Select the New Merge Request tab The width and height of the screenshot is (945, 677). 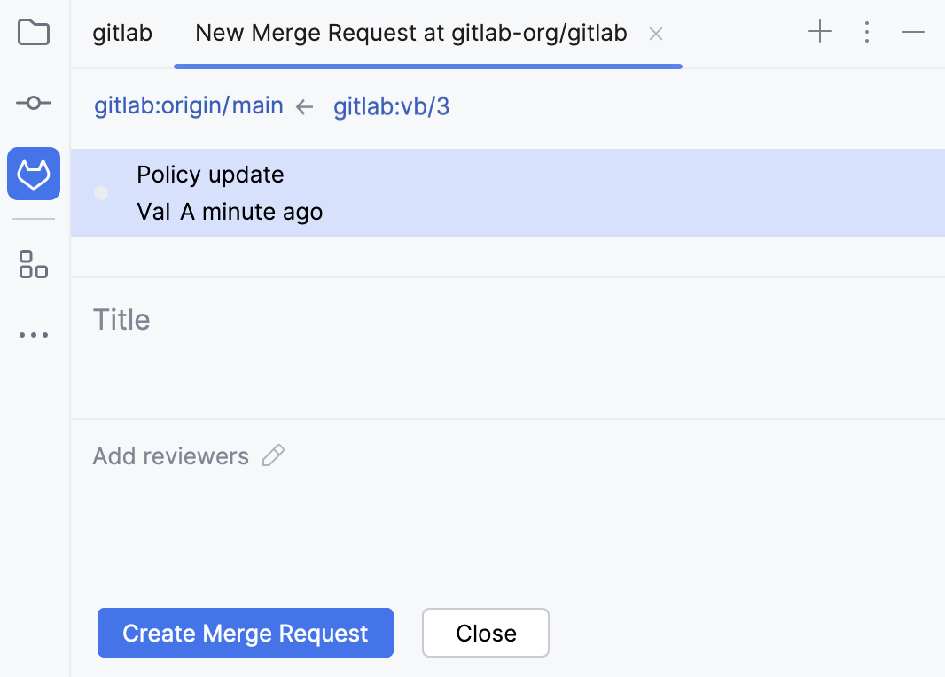[410, 33]
